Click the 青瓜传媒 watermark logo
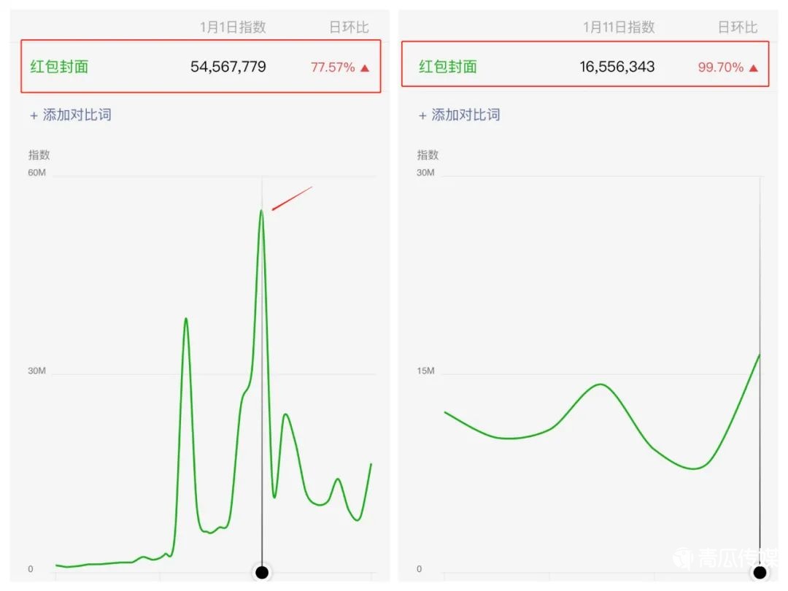Viewport: 788px width, 591px height. tap(682, 558)
